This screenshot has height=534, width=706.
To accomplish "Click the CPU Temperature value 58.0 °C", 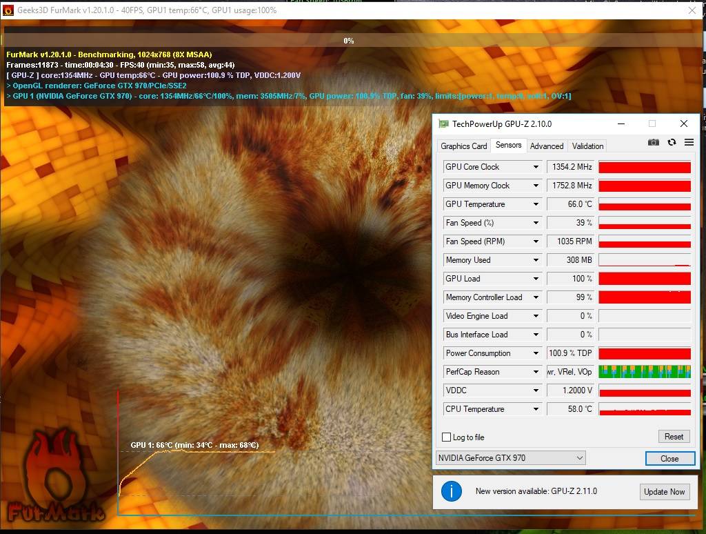I will pos(570,409).
